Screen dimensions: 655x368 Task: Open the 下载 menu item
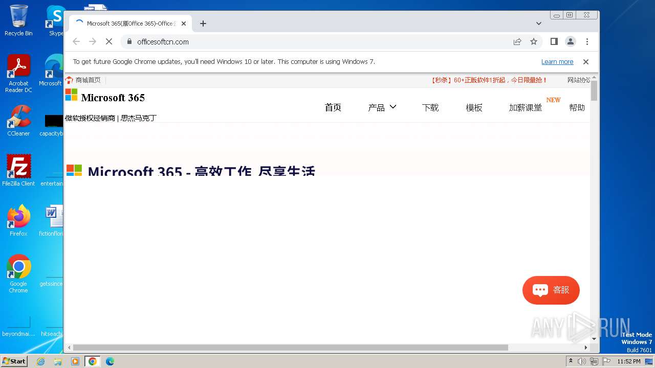430,107
